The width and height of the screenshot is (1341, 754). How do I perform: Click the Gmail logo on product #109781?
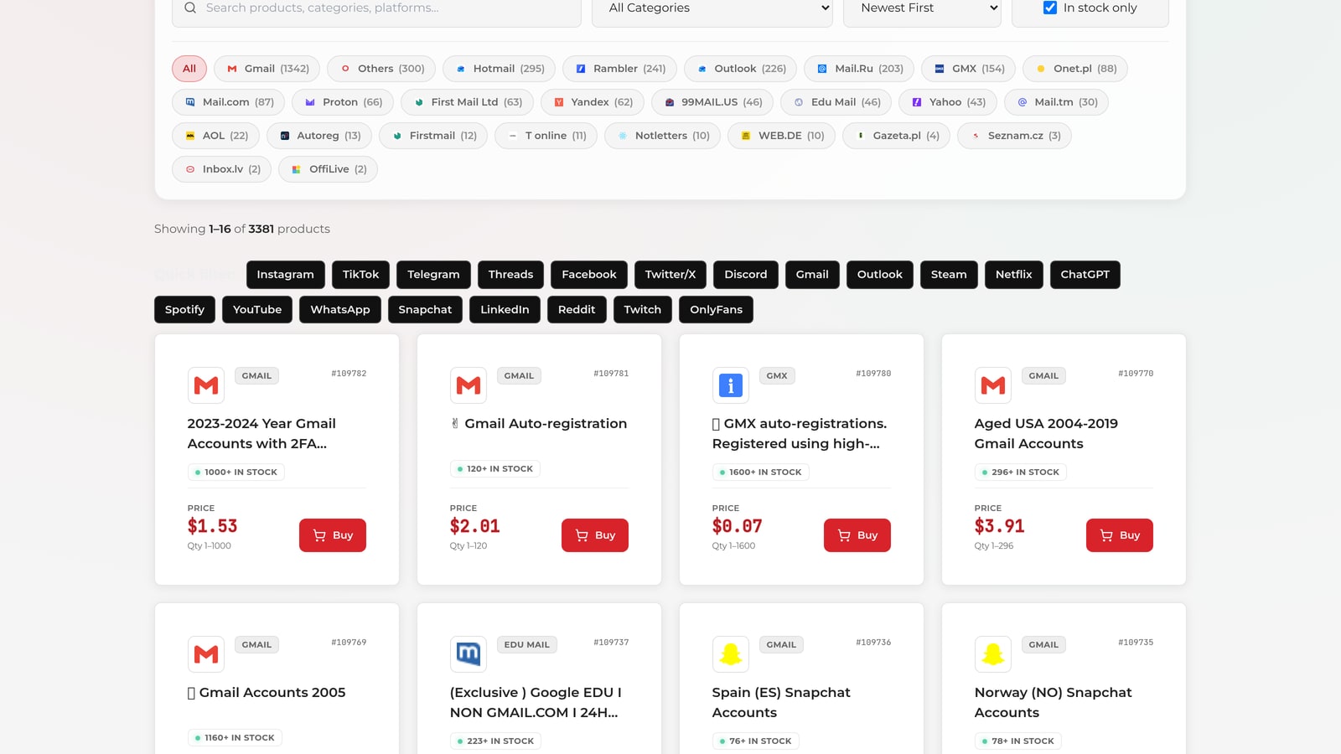click(x=469, y=385)
